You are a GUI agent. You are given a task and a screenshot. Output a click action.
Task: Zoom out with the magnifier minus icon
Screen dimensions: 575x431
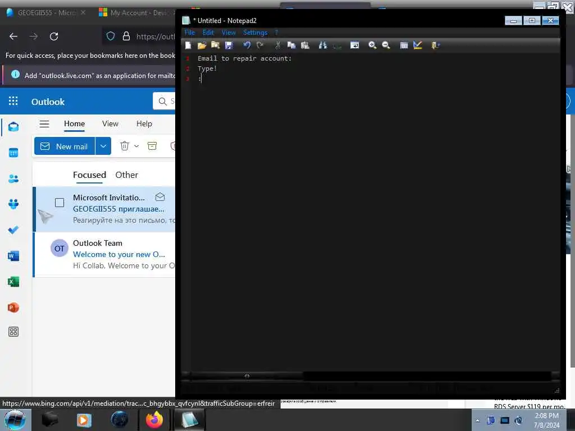click(x=386, y=45)
